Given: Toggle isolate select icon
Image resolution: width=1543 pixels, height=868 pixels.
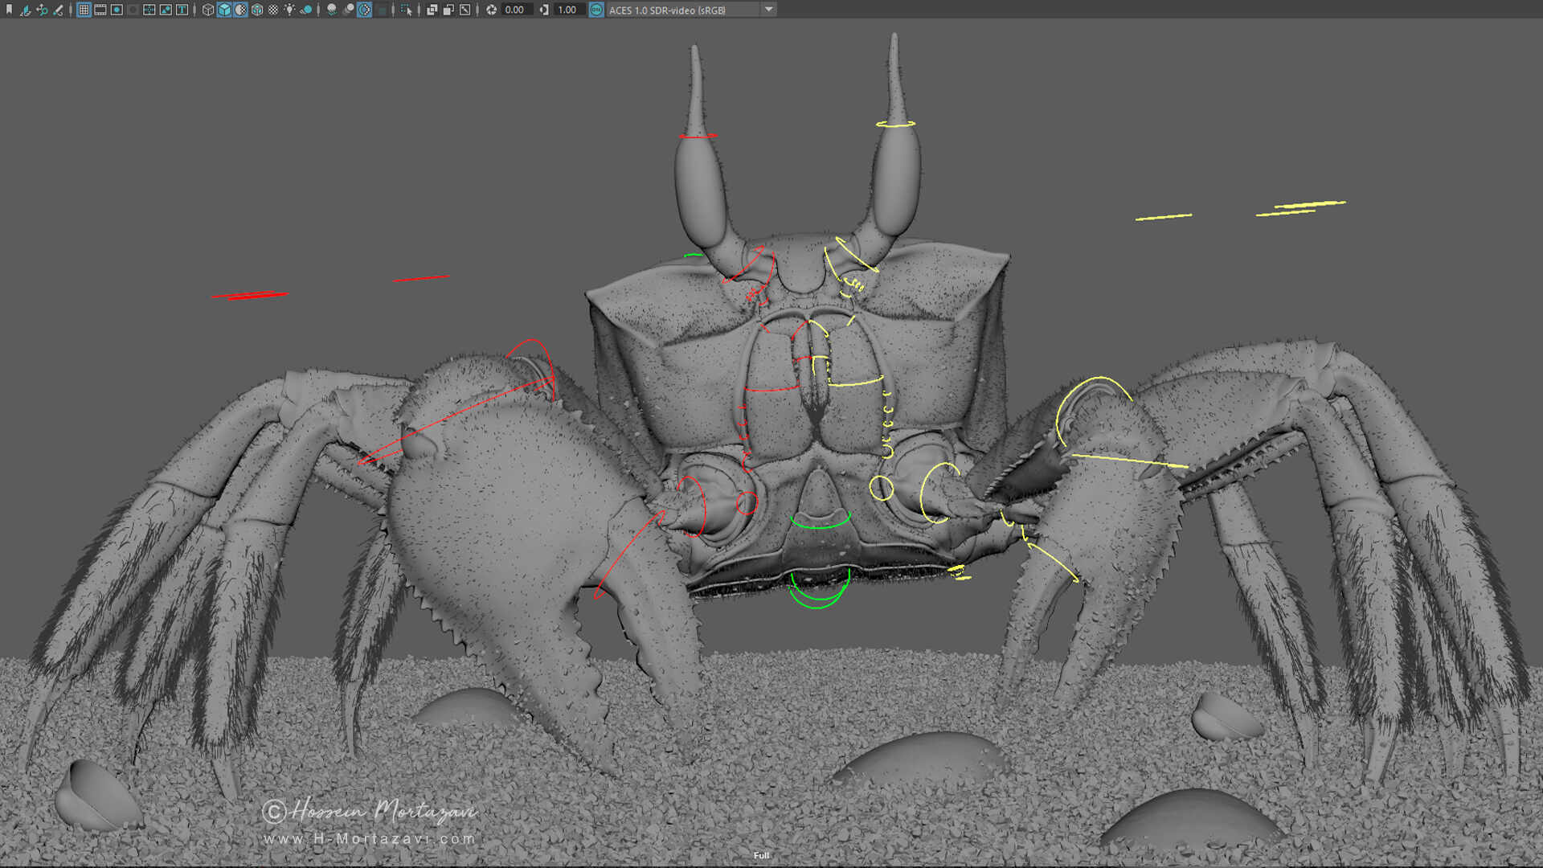Looking at the screenshot, I should tap(406, 10).
